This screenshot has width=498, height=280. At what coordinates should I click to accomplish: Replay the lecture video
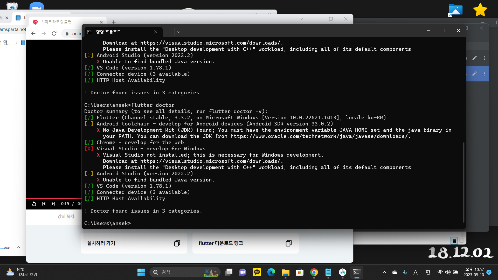[34, 204]
